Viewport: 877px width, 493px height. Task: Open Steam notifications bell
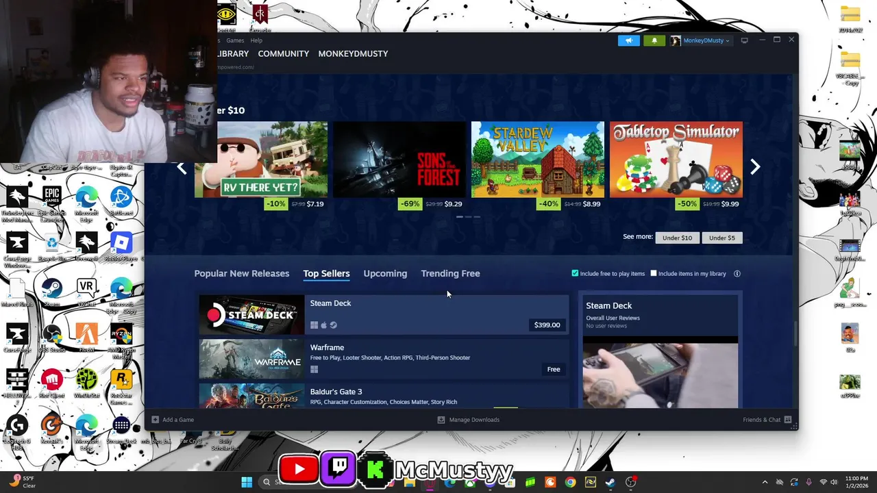654,40
